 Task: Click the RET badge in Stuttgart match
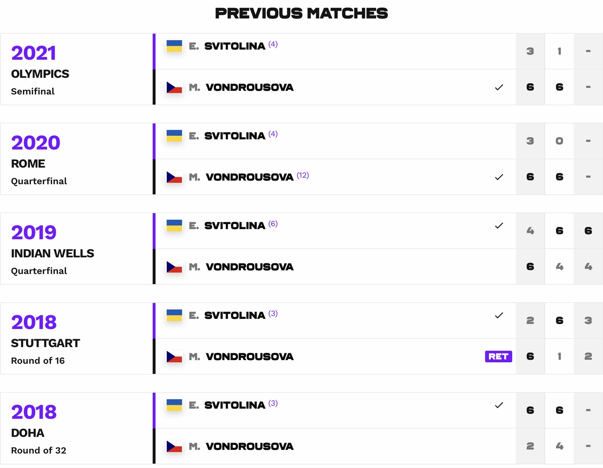(x=498, y=357)
